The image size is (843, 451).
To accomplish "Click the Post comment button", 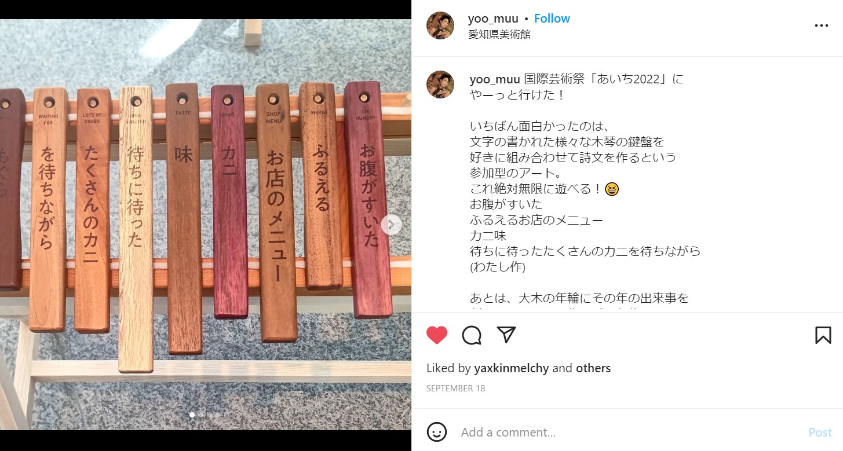I will coord(820,432).
